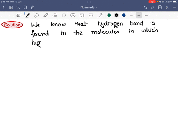Tap the handwritten word 'found'

tap(40, 33)
